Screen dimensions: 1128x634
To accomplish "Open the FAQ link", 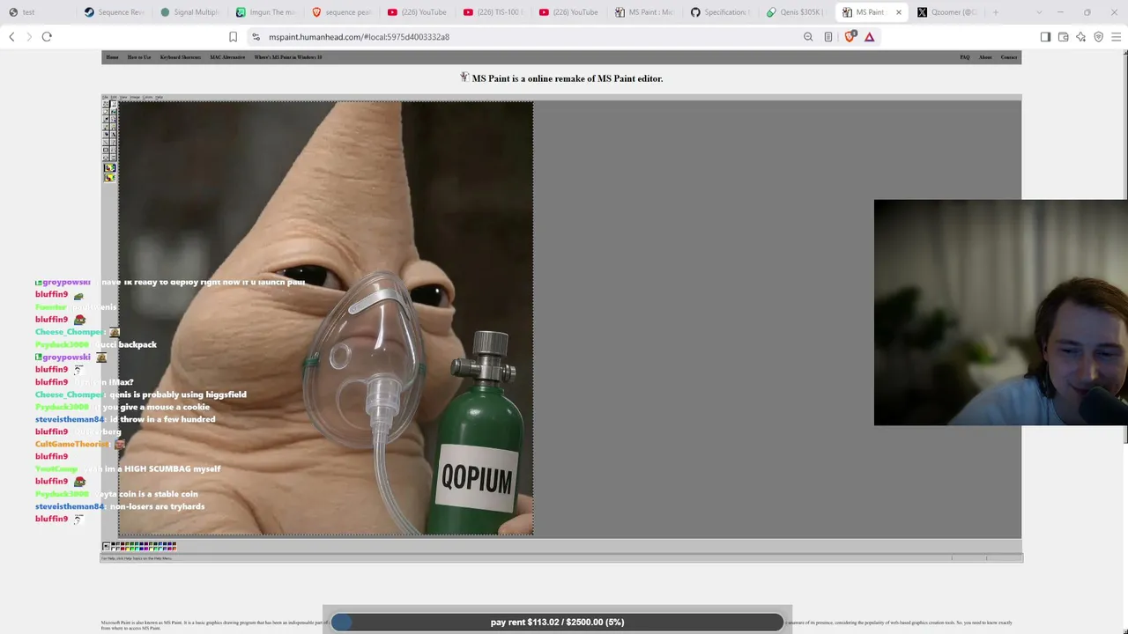I will (x=964, y=57).
